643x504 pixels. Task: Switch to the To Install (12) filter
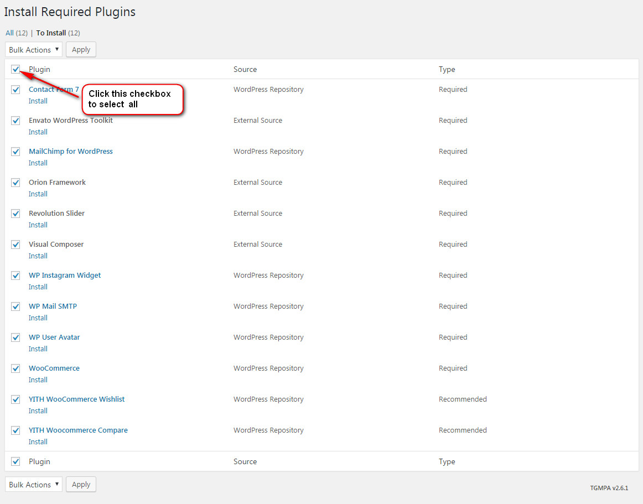point(58,33)
